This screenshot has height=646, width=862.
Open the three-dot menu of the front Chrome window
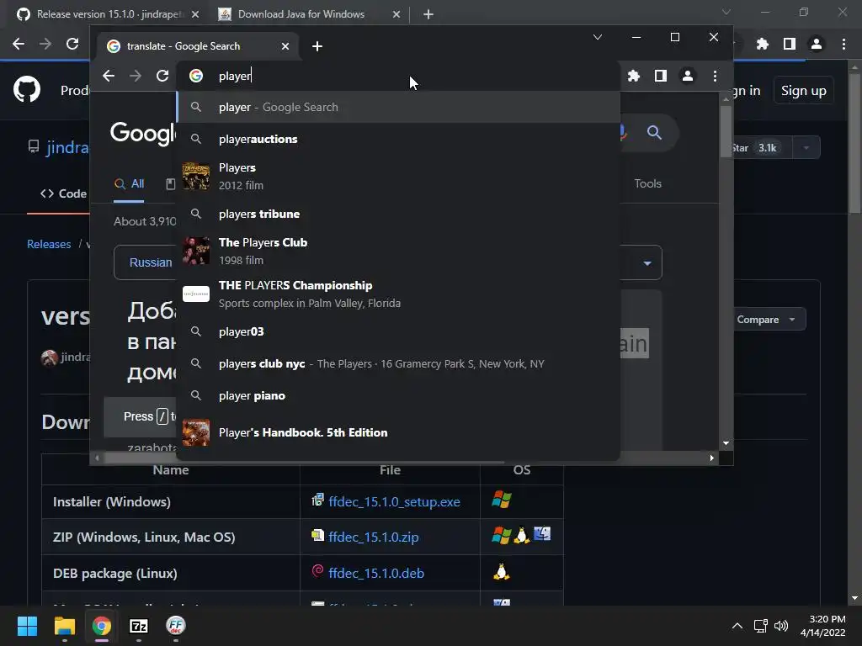pos(715,76)
